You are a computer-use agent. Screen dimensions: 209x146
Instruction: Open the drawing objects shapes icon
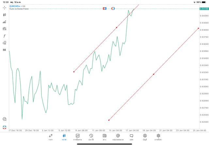point(4,43)
